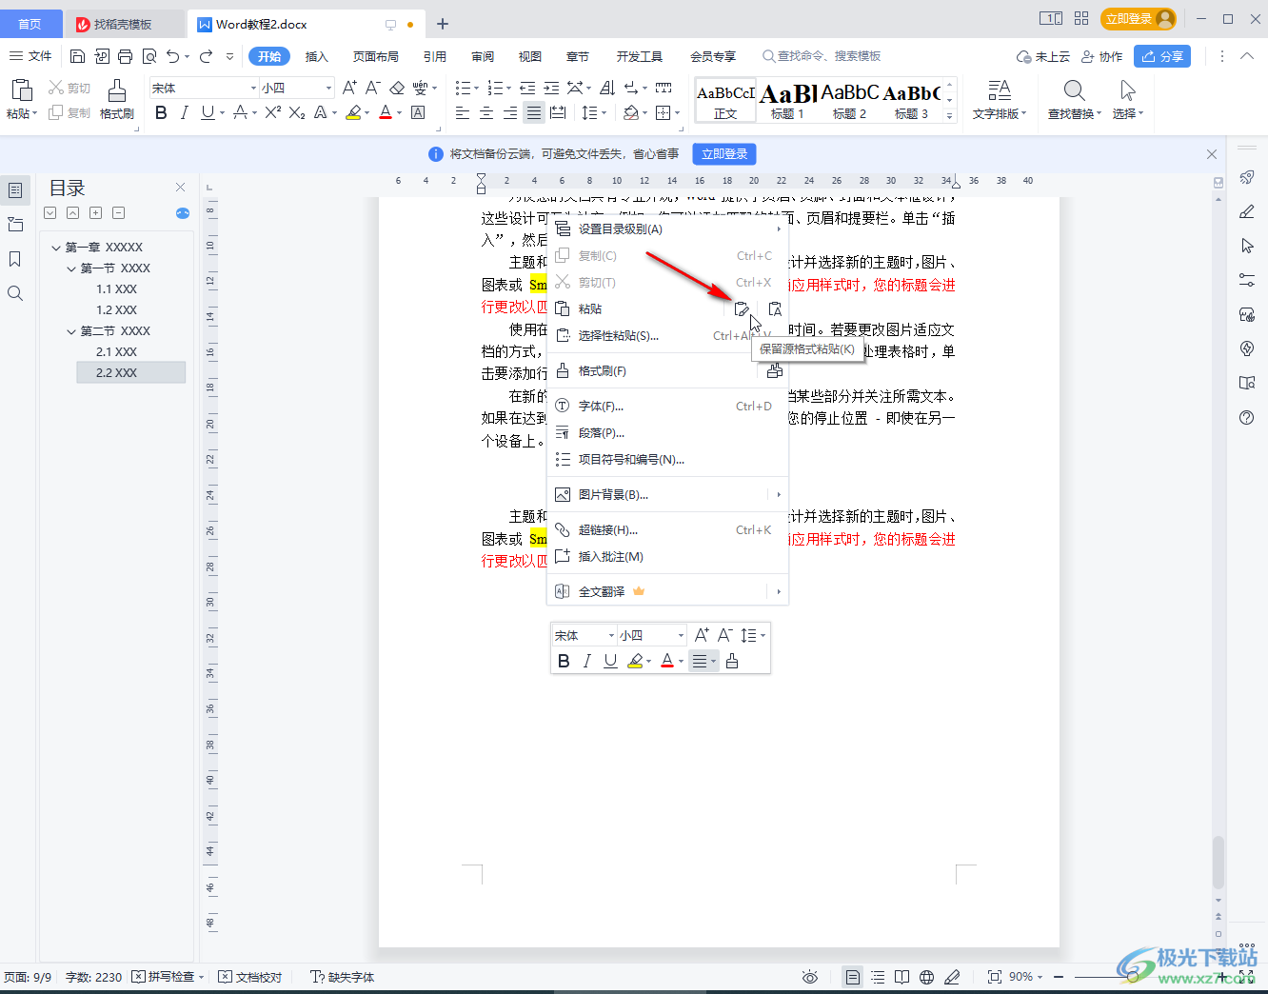
Task: Close the 目录 navigation pane
Action: pos(181,188)
